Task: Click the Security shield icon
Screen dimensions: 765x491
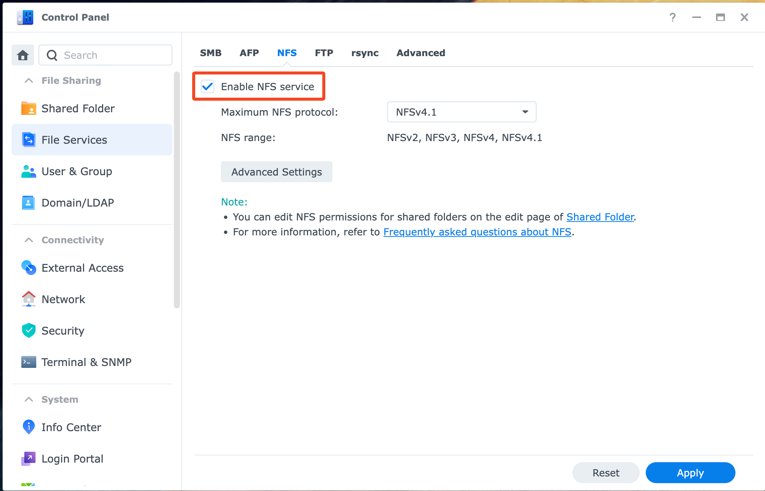Action: (x=29, y=331)
